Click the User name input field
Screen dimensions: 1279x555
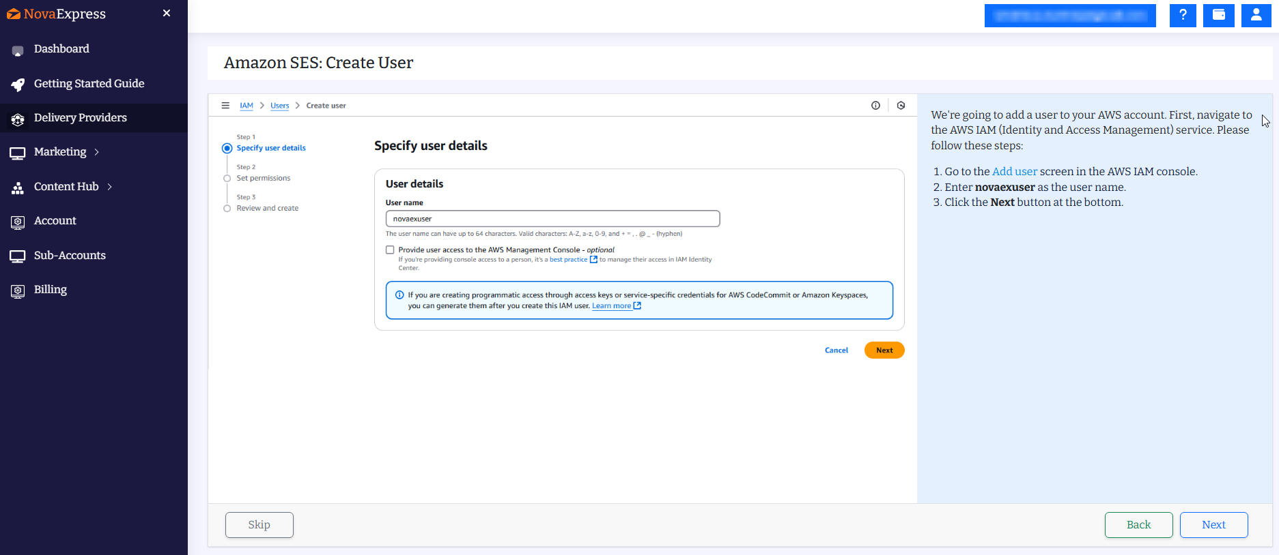point(552,219)
